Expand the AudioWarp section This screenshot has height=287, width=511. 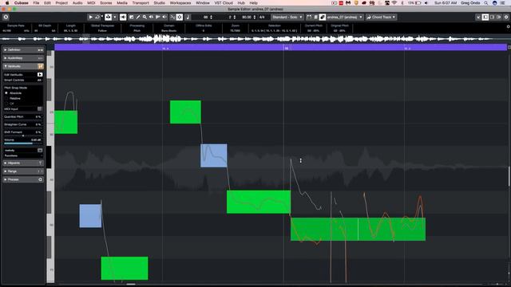[23, 58]
